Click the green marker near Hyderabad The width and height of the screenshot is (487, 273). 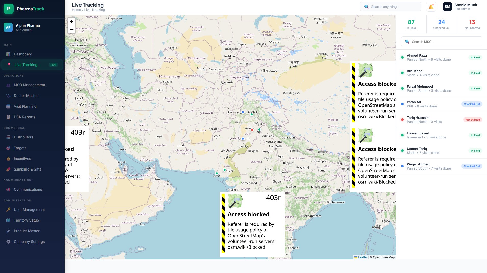click(225, 170)
